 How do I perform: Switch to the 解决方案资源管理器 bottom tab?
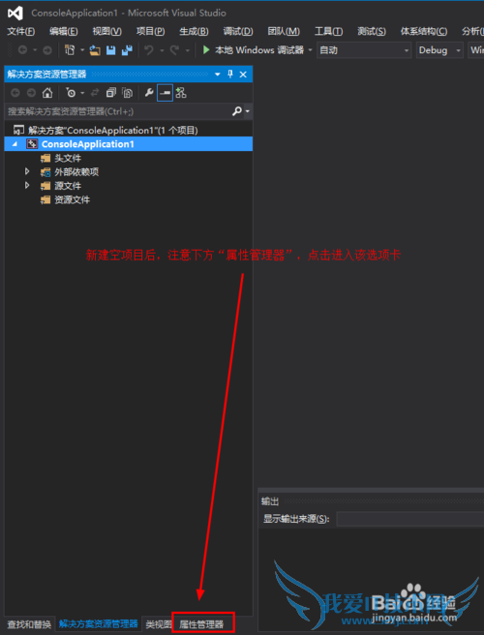pyautogui.click(x=99, y=624)
